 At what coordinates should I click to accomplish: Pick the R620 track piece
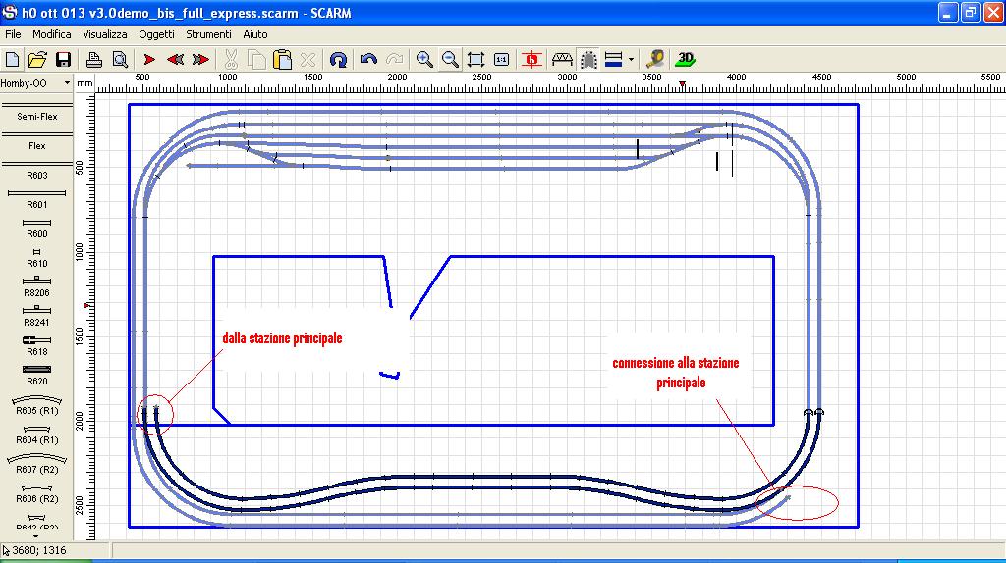[x=36, y=376]
